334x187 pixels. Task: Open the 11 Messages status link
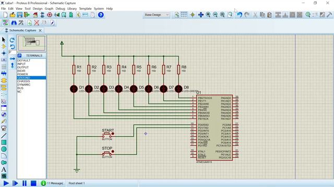tap(52, 183)
